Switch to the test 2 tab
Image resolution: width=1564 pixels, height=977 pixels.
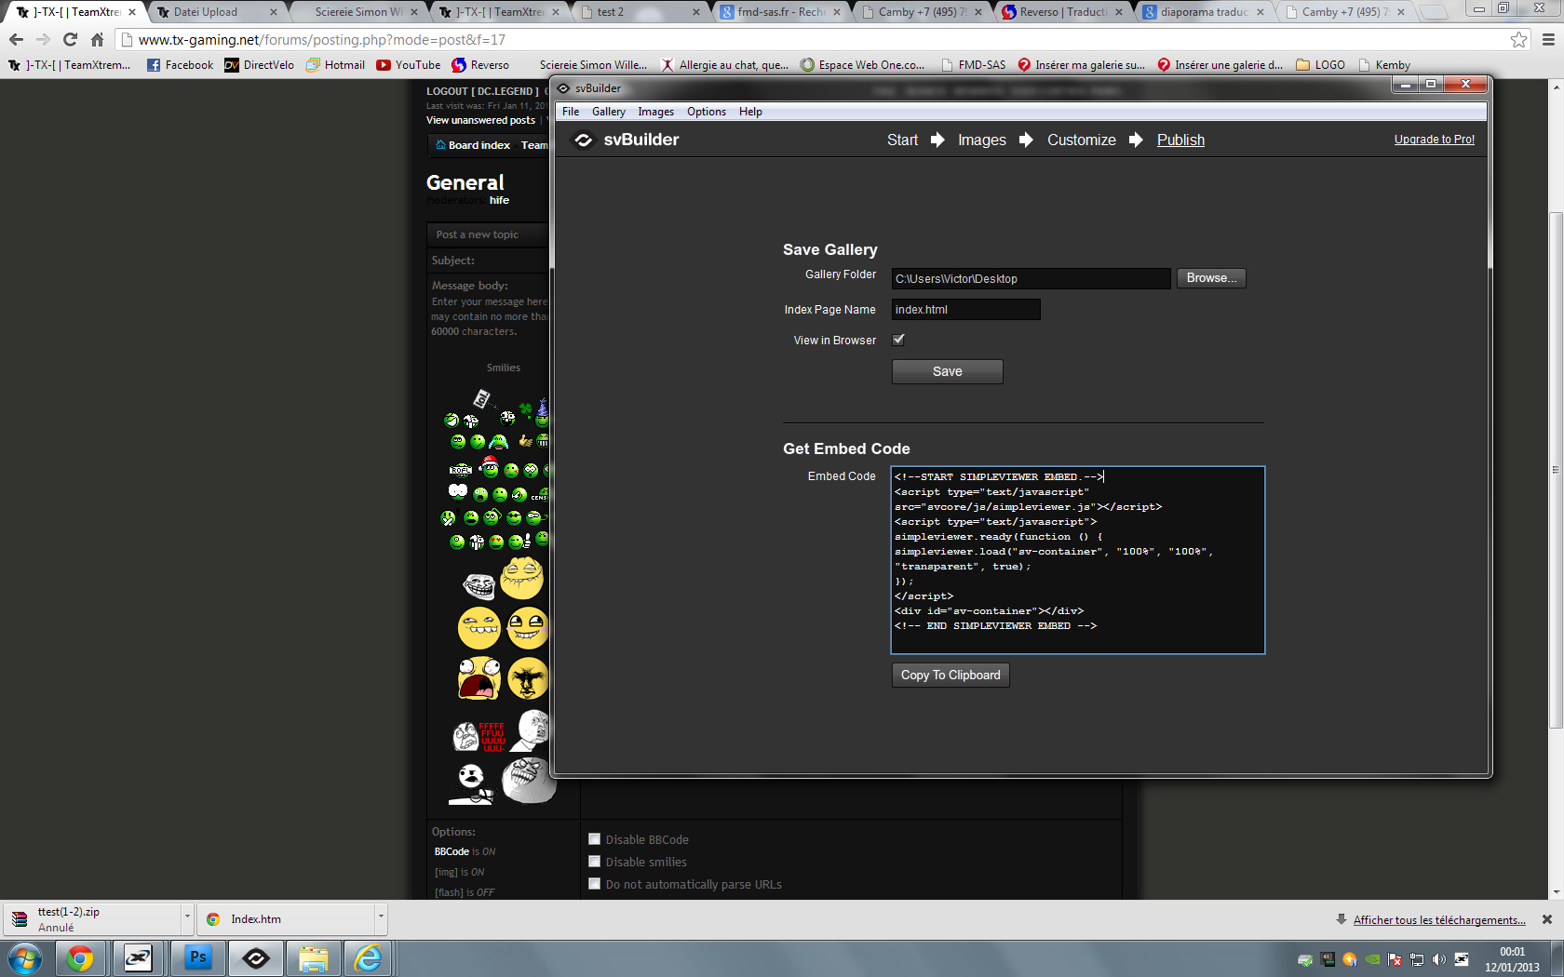tap(639, 12)
